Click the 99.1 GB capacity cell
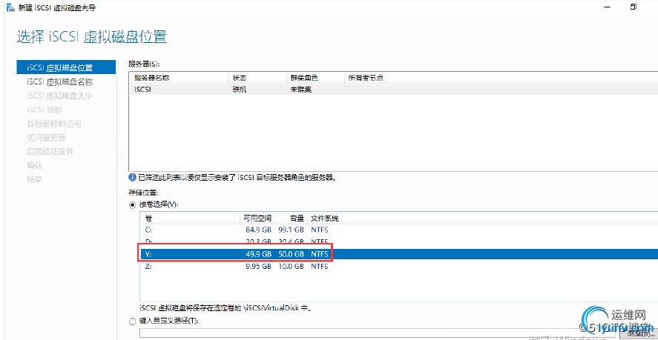This screenshot has height=340, width=658. coord(291,230)
